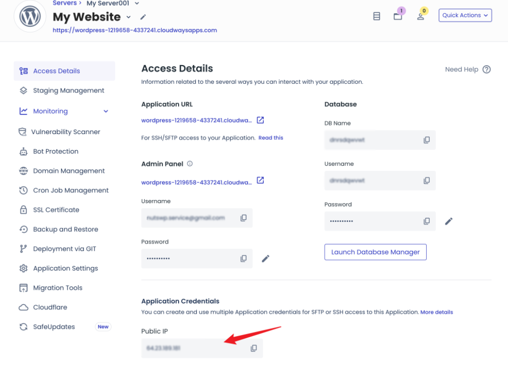
Task: Click the Admin Panel info icon
Action: [x=190, y=164]
